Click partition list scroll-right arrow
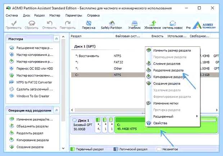Image resolution: width=223 pixels, height=156 pixels. click(217, 110)
